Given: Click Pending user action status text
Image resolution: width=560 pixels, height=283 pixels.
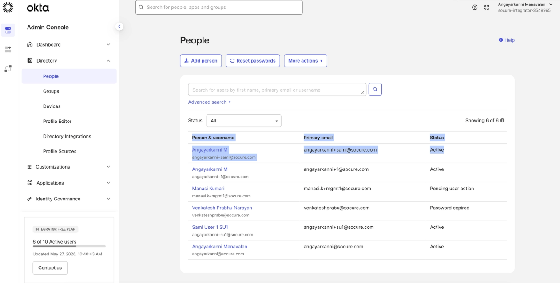Looking at the screenshot, I should pyautogui.click(x=452, y=189).
